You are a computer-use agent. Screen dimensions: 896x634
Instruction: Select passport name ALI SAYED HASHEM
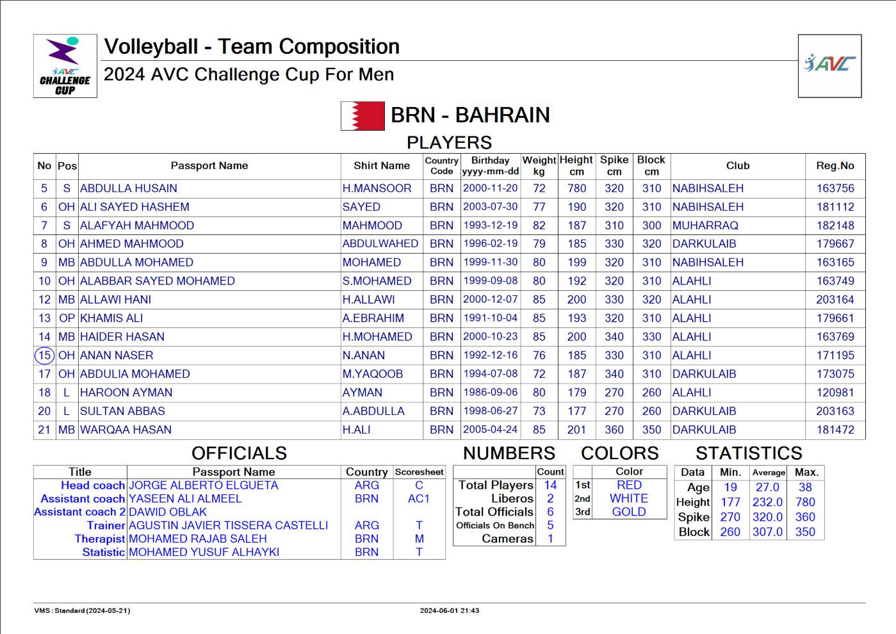pyautogui.click(x=134, y=207)
